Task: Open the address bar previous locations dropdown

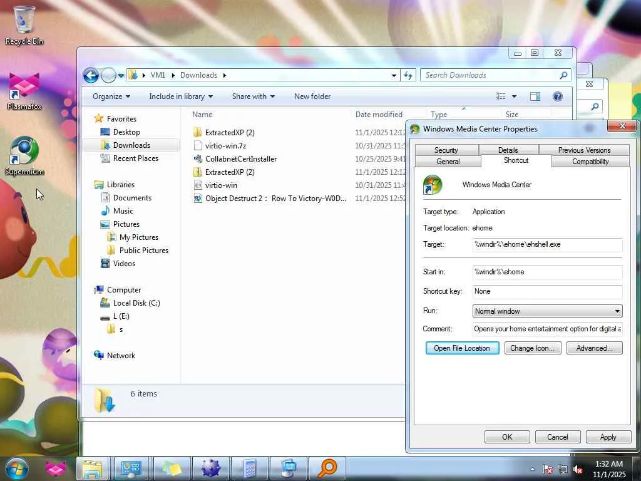Action: [x=394, y=75]
